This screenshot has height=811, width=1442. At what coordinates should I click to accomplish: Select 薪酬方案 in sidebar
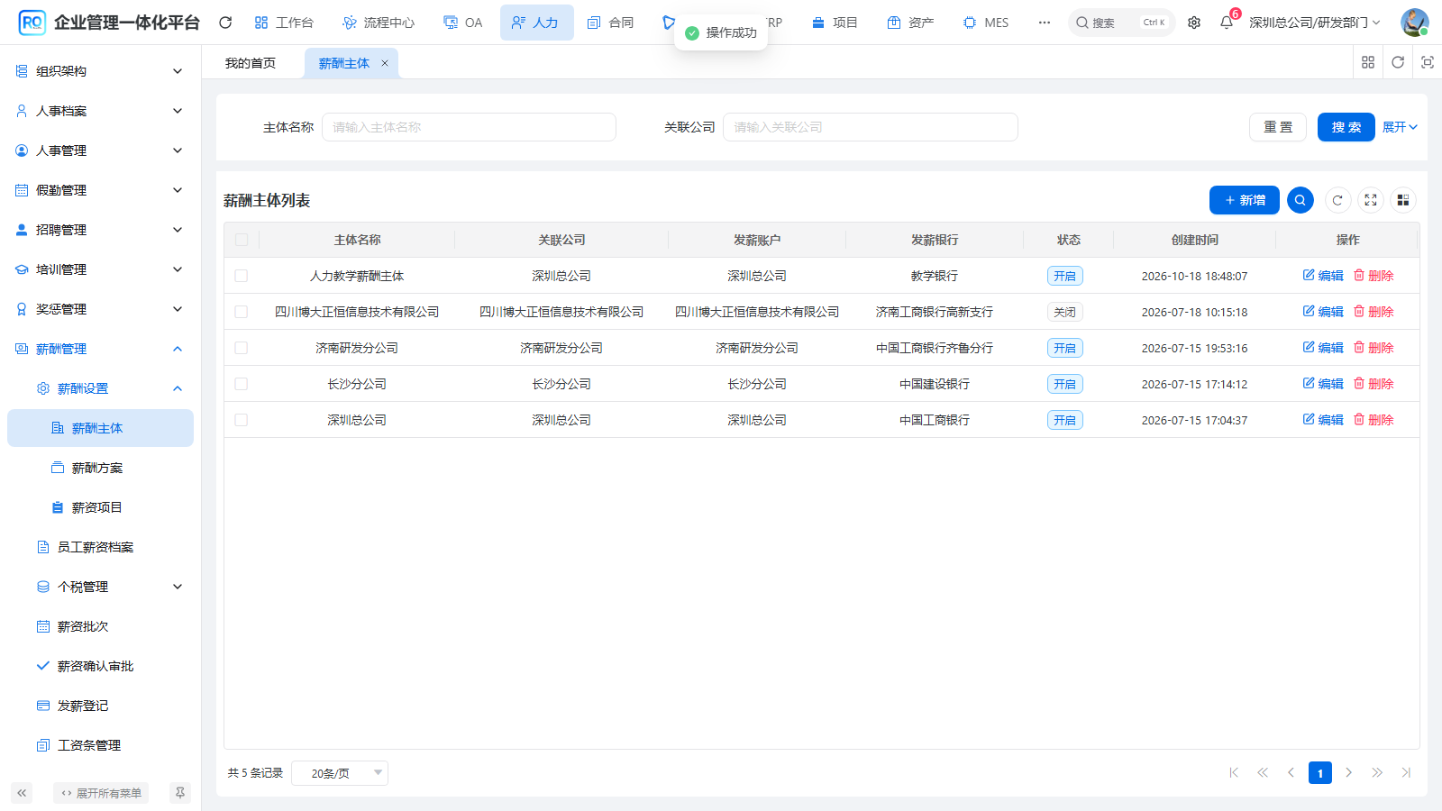[x=100, y=468]
